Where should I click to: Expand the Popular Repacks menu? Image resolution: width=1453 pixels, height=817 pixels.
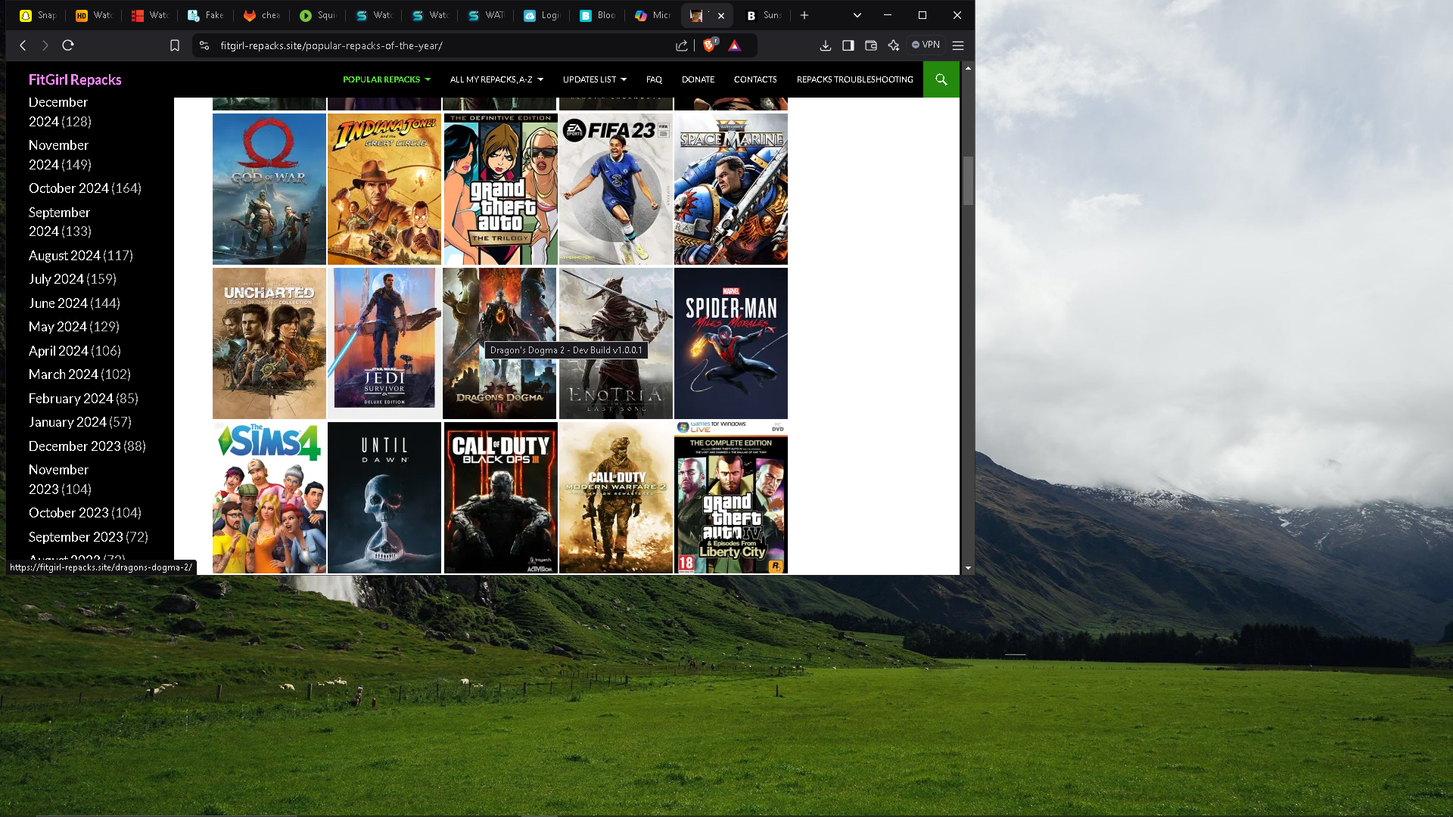[387, 79]
